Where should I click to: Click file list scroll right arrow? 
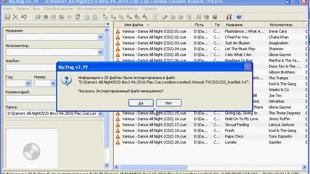tap(304, 167)
